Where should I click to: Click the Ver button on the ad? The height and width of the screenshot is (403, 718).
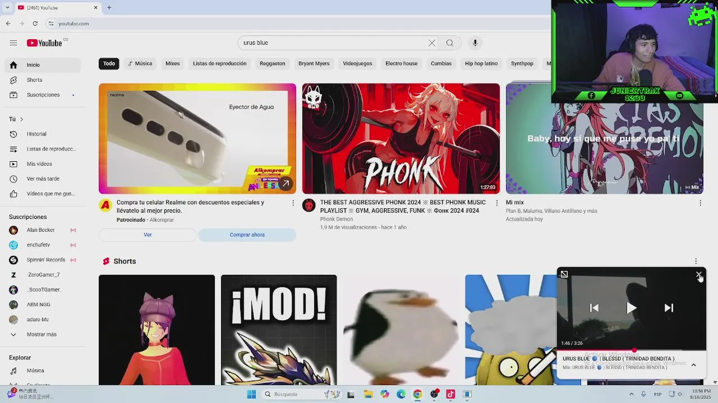pos(148,235)
